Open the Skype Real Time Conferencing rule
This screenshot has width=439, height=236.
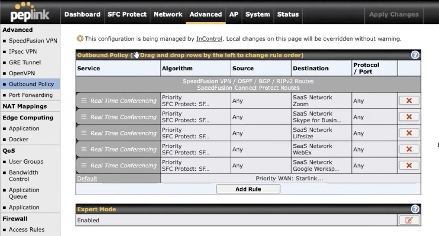tap(123, 117)
